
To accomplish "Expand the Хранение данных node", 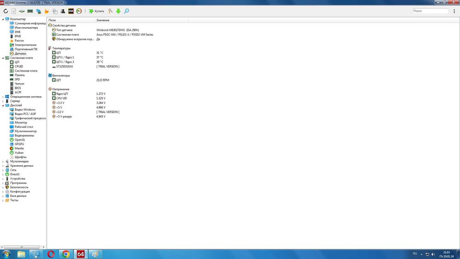I will (3, 166).
